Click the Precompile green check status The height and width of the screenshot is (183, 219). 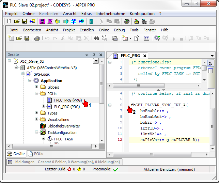(x=116, y=169)
